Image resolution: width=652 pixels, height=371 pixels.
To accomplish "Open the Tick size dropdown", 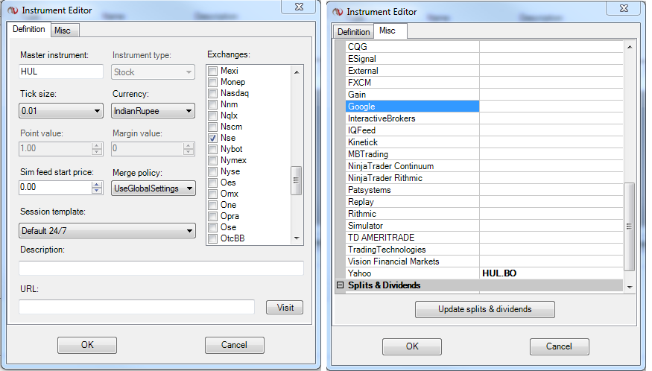I will click(x=61, y=111).
